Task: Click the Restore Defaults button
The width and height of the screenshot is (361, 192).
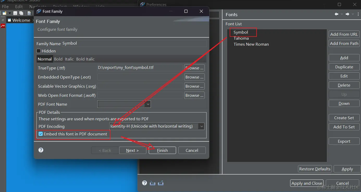Action: 315,169
